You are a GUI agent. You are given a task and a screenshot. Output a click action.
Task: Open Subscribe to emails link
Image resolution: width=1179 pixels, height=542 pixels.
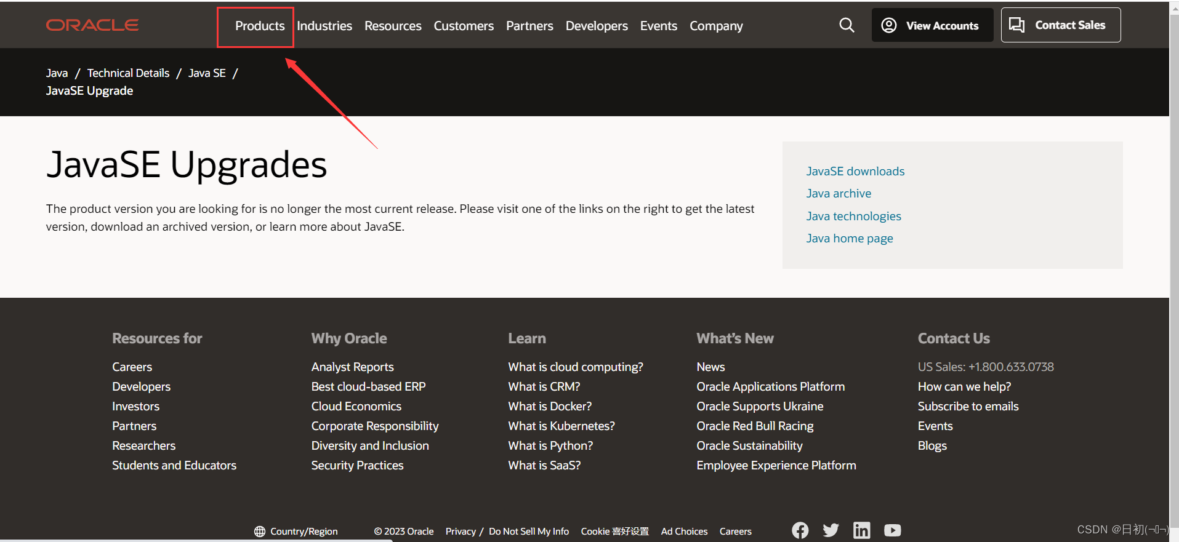tap(968, 406)
